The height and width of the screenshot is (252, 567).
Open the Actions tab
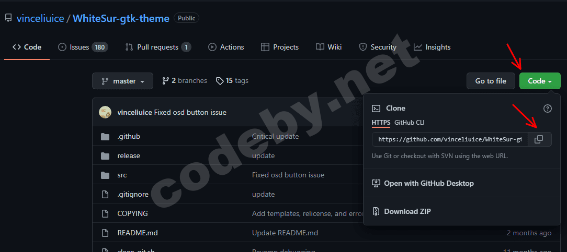226,47
